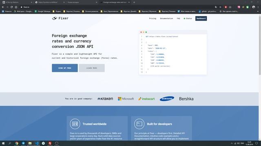Image resolution: width=261 pixels, height=146 pixels.
Task: Open the Windows Start menu
Action: tap(3, 143)
